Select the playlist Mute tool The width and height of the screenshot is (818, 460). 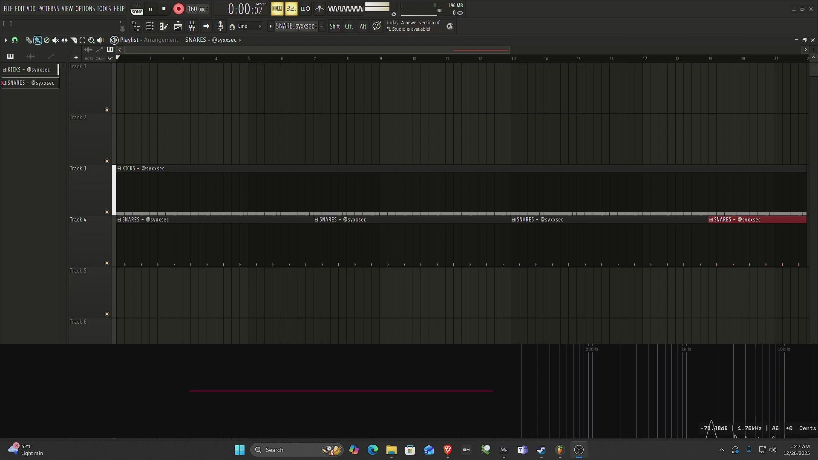click(x=55, y=40)
